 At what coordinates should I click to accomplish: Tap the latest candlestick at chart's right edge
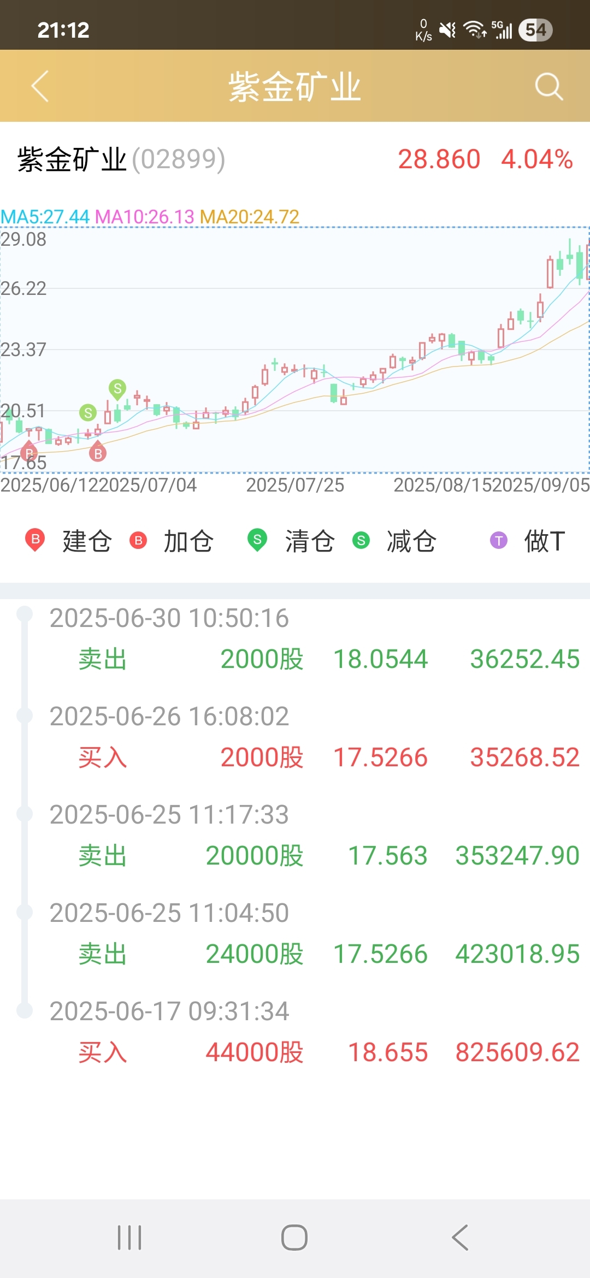[x=588, y=261]
